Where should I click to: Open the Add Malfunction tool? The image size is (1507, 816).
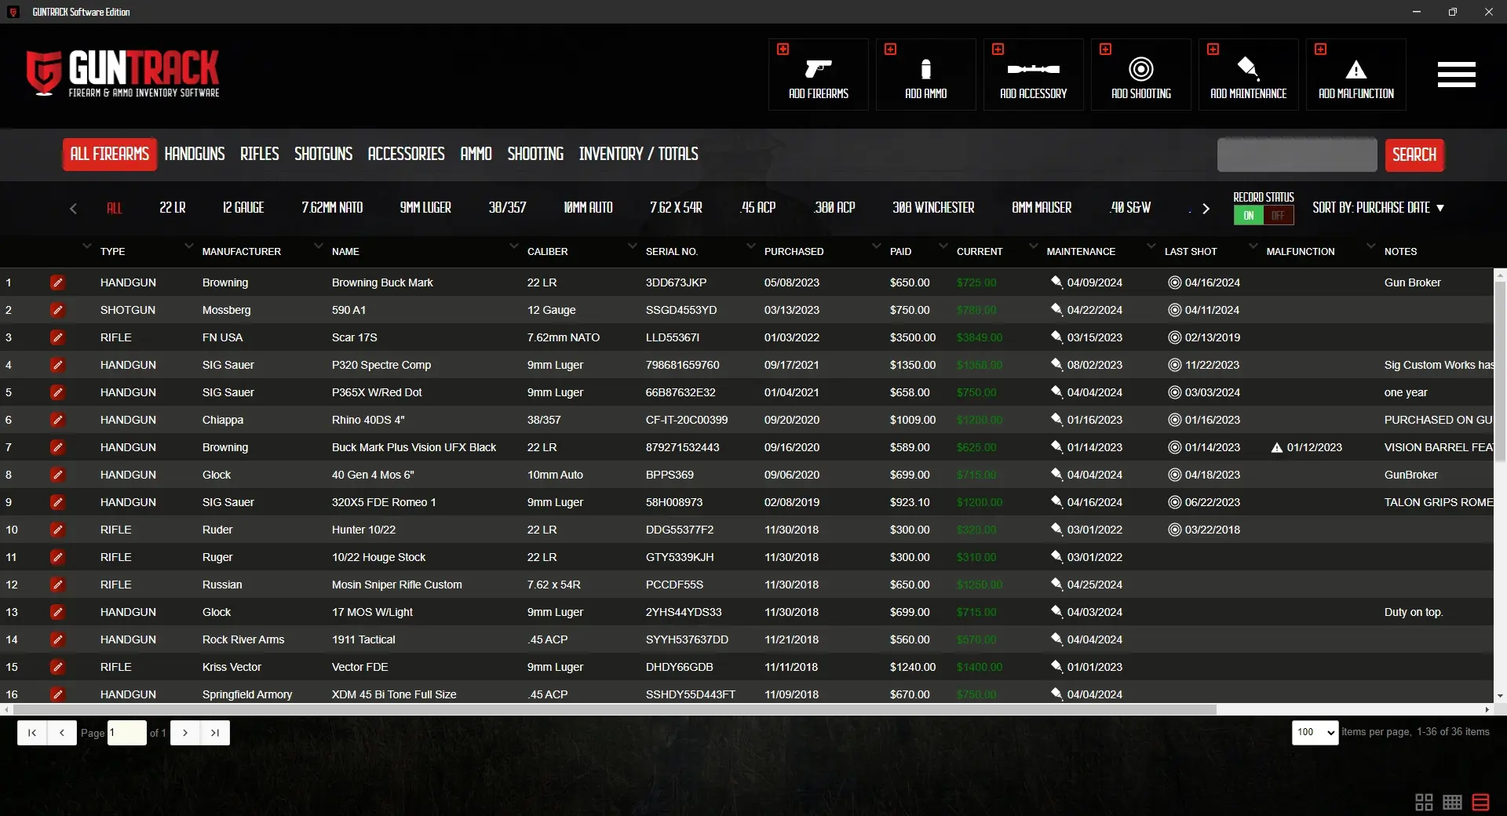[x=1356, y=75]
